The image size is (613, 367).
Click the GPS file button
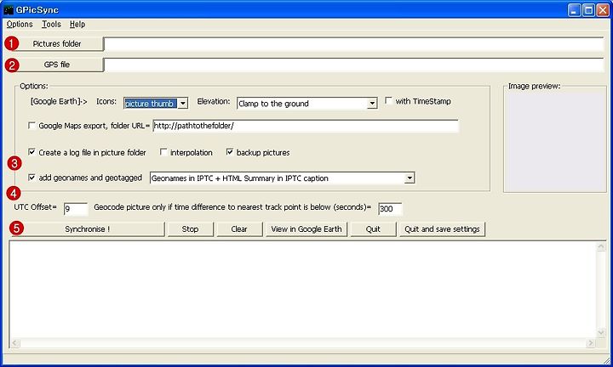coord(56,65)
